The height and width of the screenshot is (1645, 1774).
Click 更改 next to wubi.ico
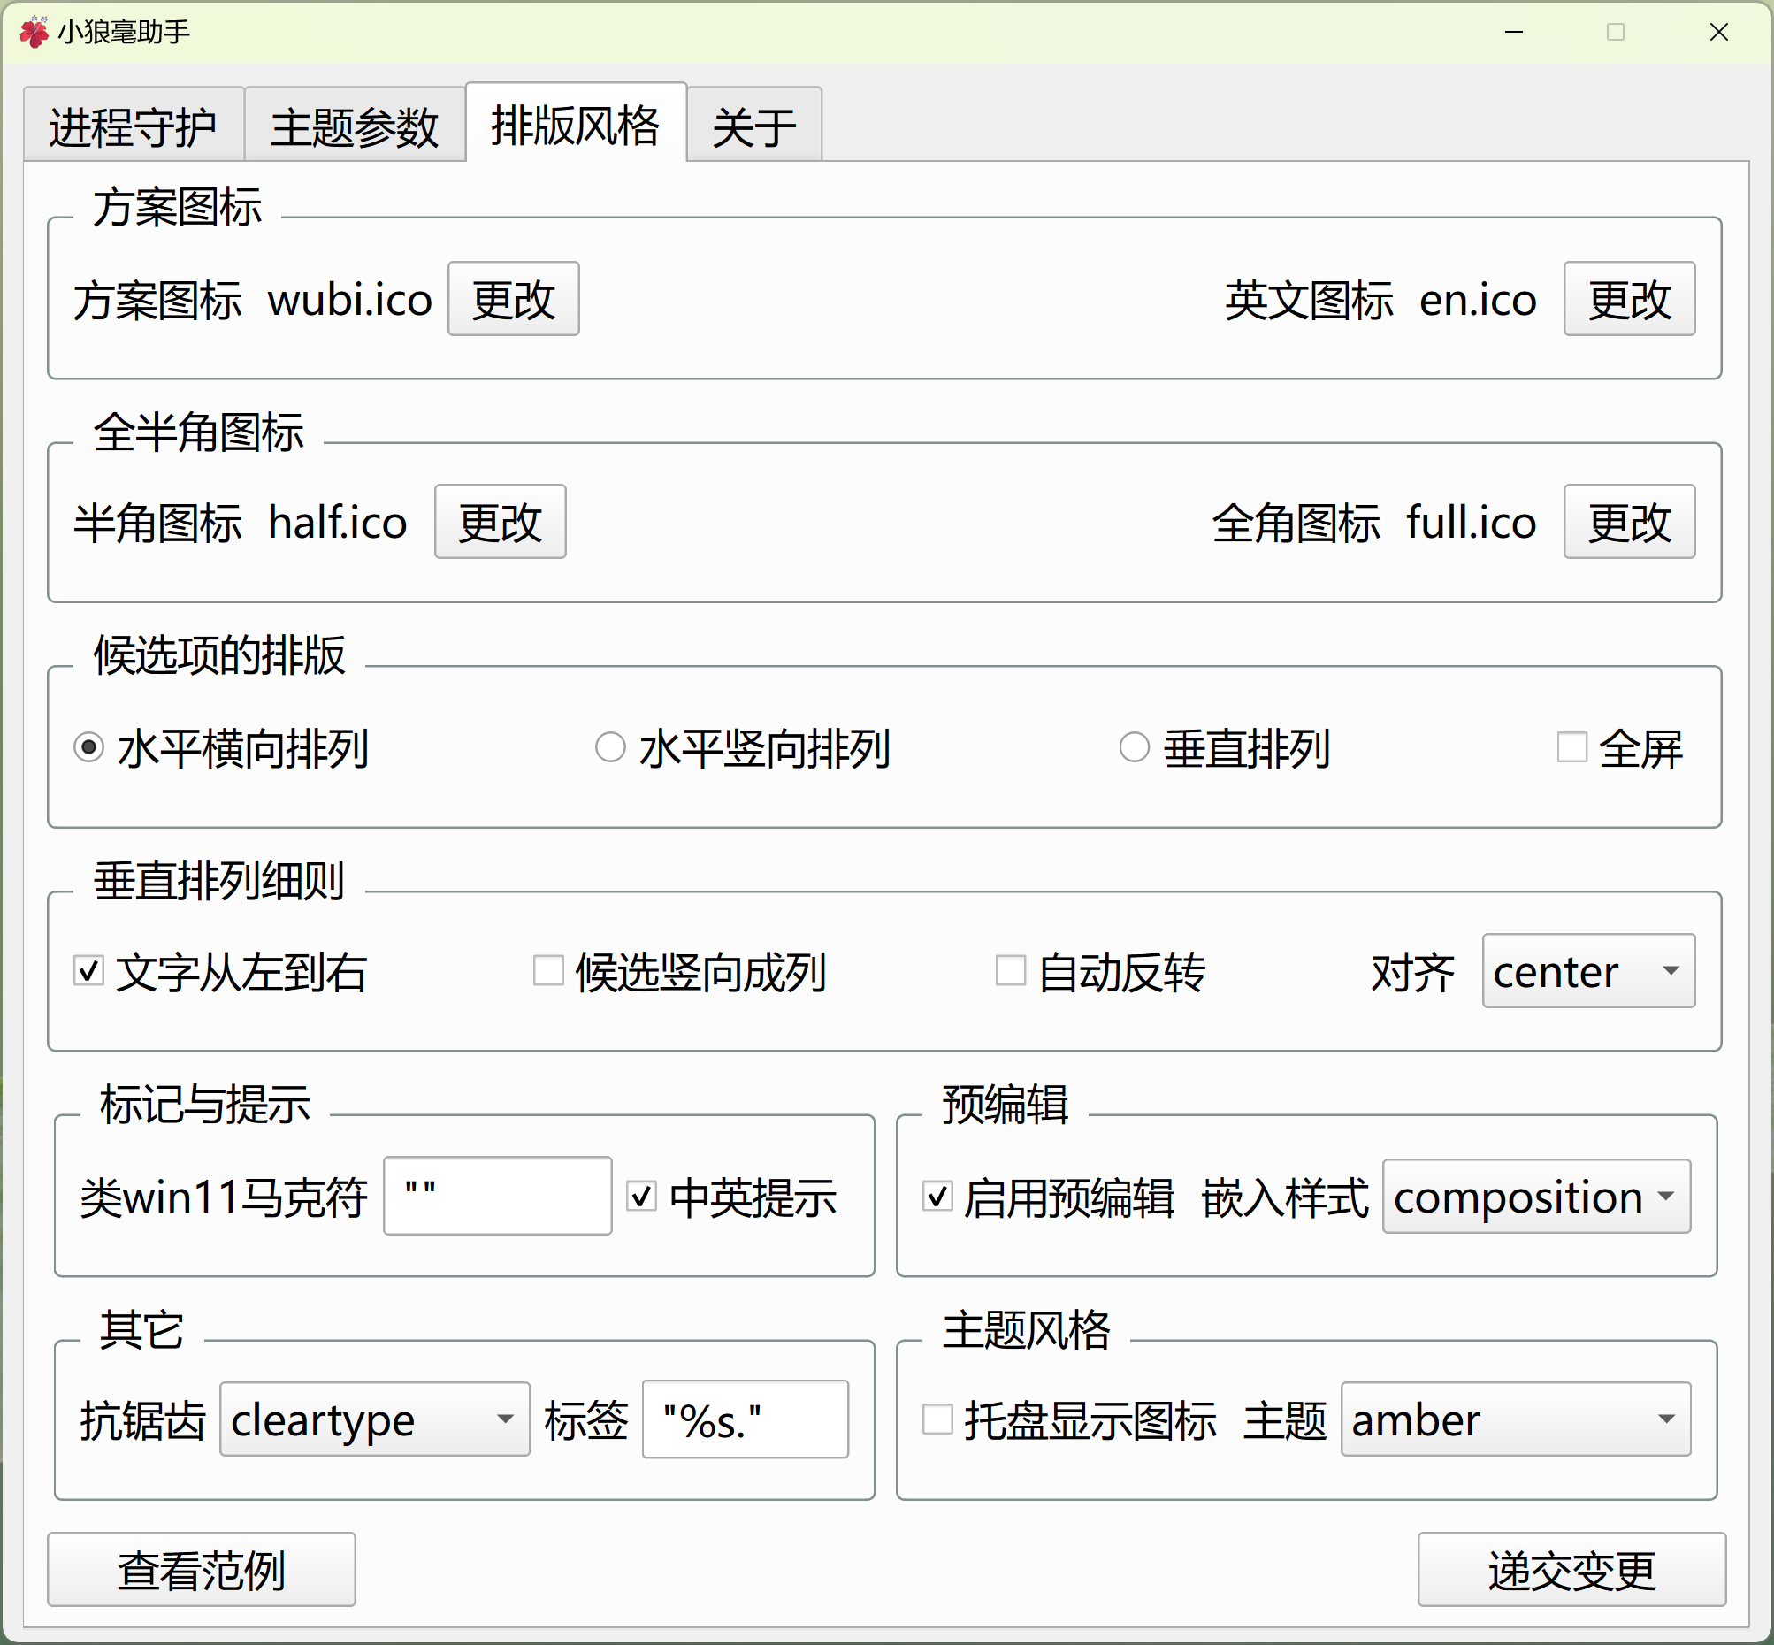(x=513, y=299)
